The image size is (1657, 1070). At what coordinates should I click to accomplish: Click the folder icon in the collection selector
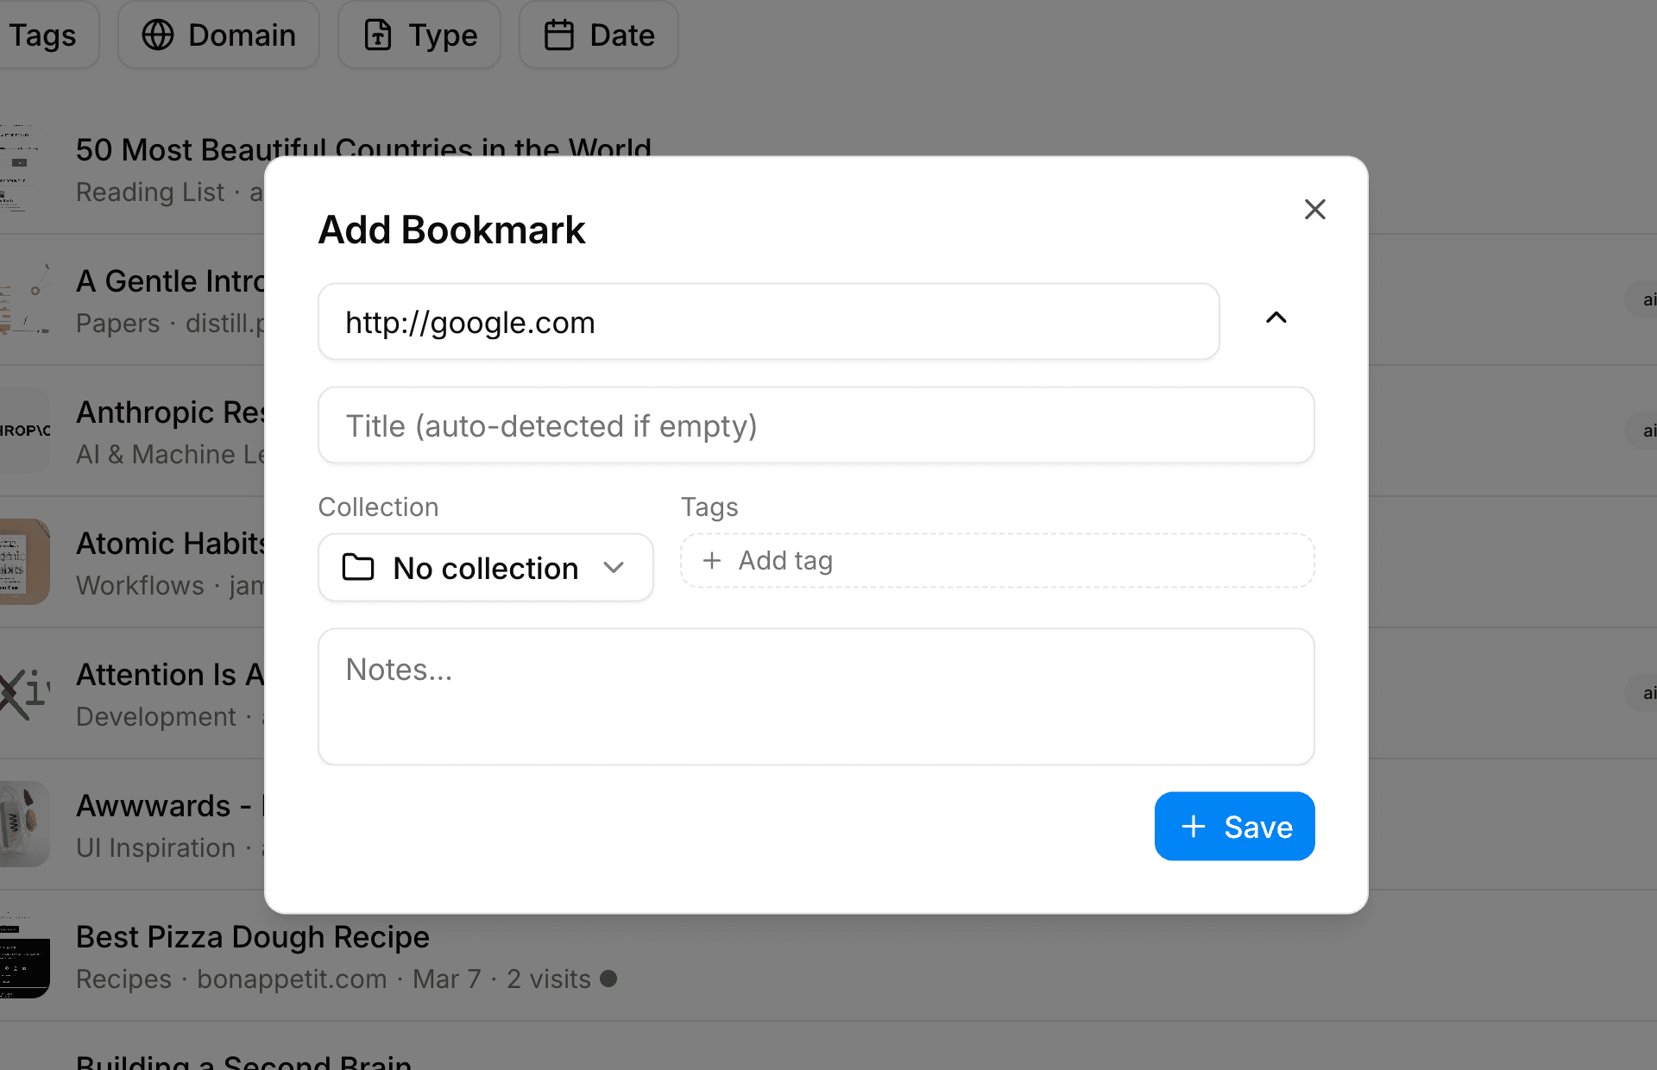click(x=358, y=568)
